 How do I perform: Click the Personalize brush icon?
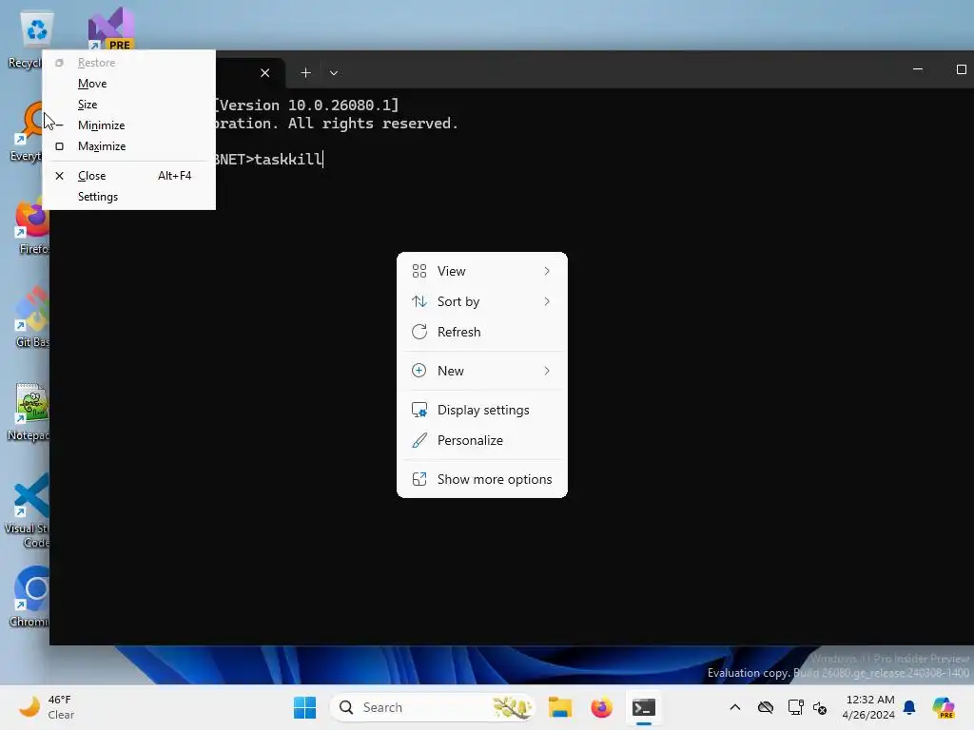point(419,441)
